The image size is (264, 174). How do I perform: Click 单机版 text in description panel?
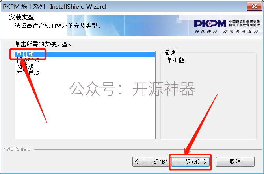tap(176, 60)
